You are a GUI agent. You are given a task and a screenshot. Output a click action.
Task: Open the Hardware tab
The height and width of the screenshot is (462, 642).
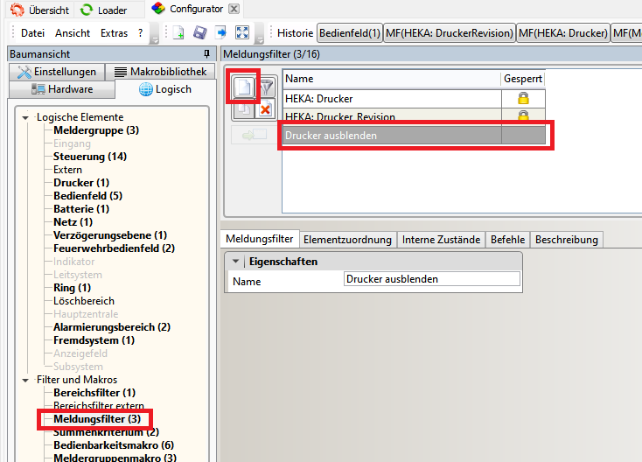[62, 89]
